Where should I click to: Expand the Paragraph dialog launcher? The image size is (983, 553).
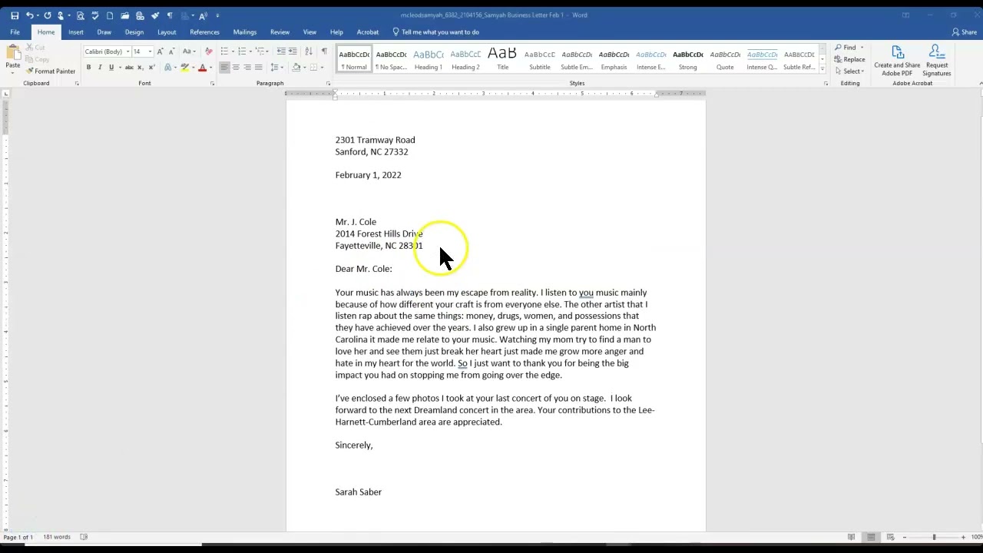click(328, 83)
